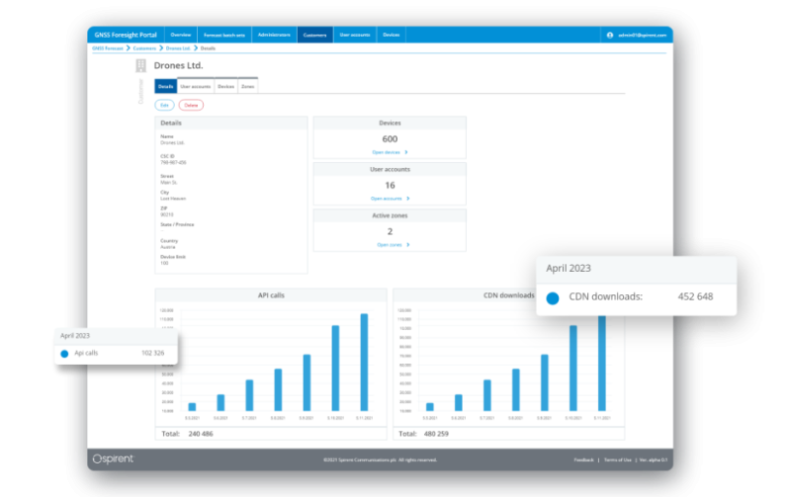The height and width of the screenshot is (497, 791).
Task: Click the Spirent logo in the footer
Action: pyautogui.click(x=113, y=458)
